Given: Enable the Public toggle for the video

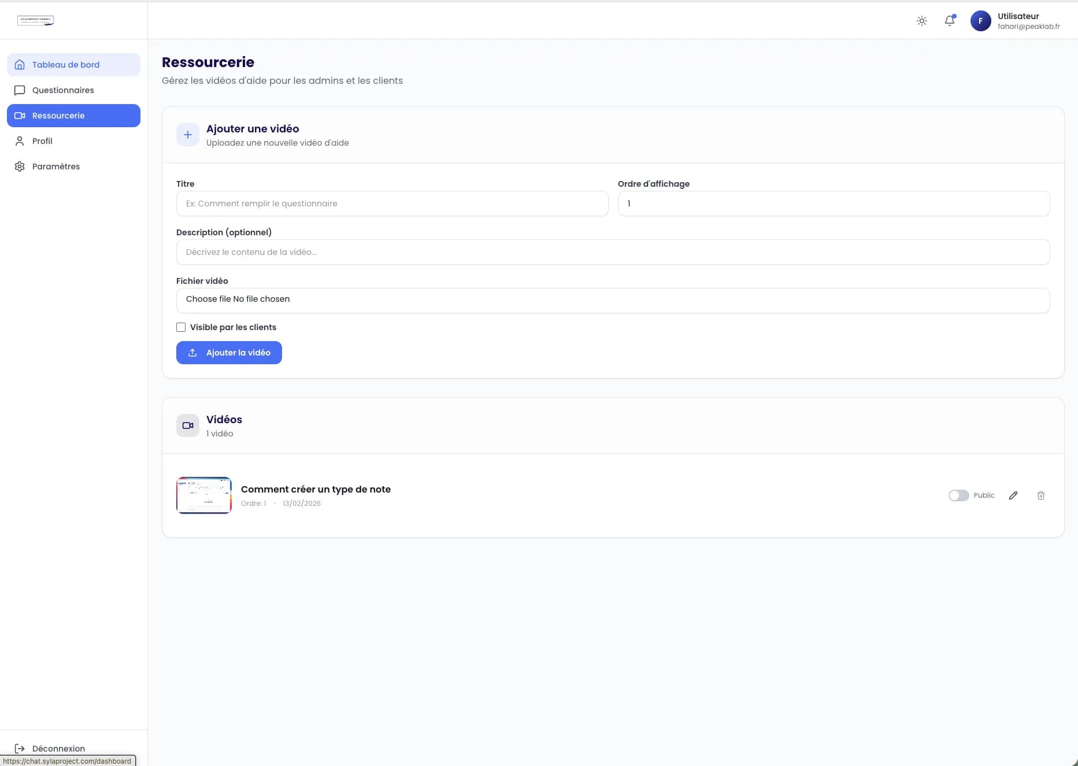Looking at the screenshot, I should click(958, 495).
